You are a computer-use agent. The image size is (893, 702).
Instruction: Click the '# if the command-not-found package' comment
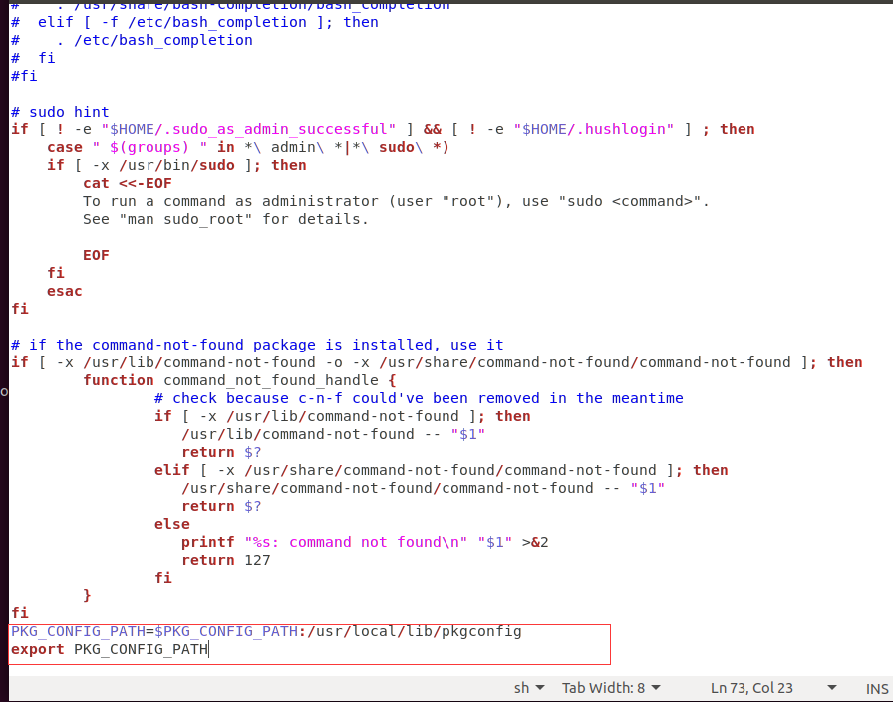[x=257, y=345]
